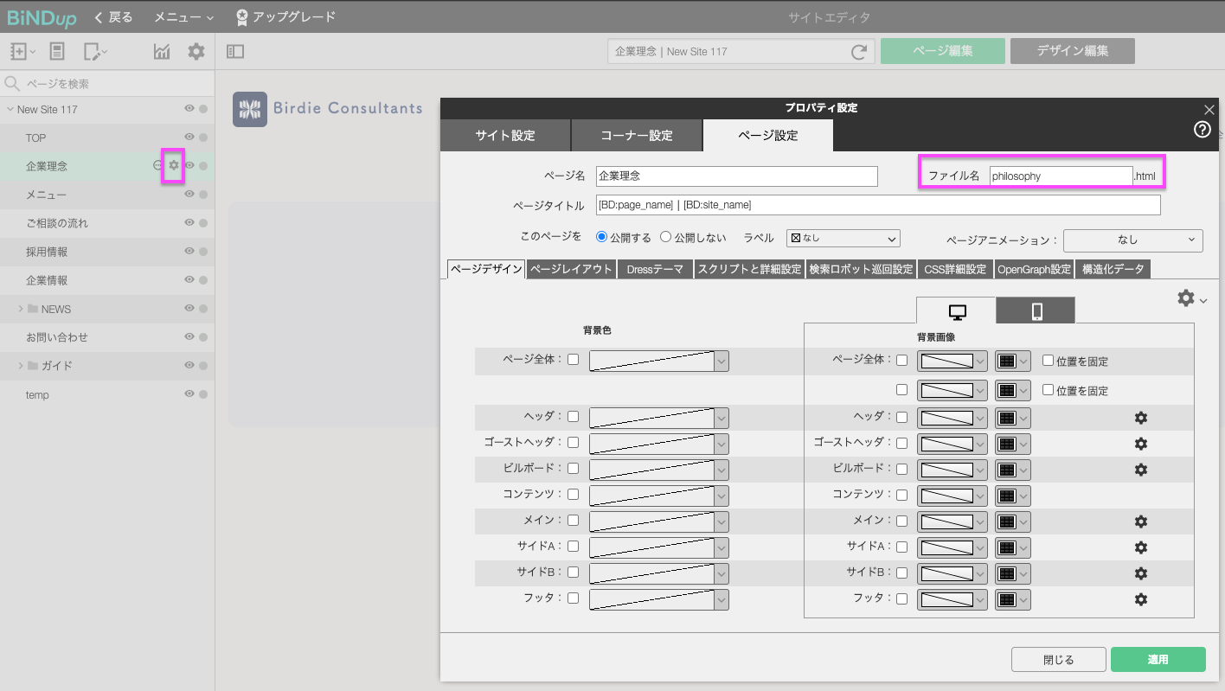1225x691 pixels.
Task: Select the desktop monitor view icon
Action: point(957,311)
